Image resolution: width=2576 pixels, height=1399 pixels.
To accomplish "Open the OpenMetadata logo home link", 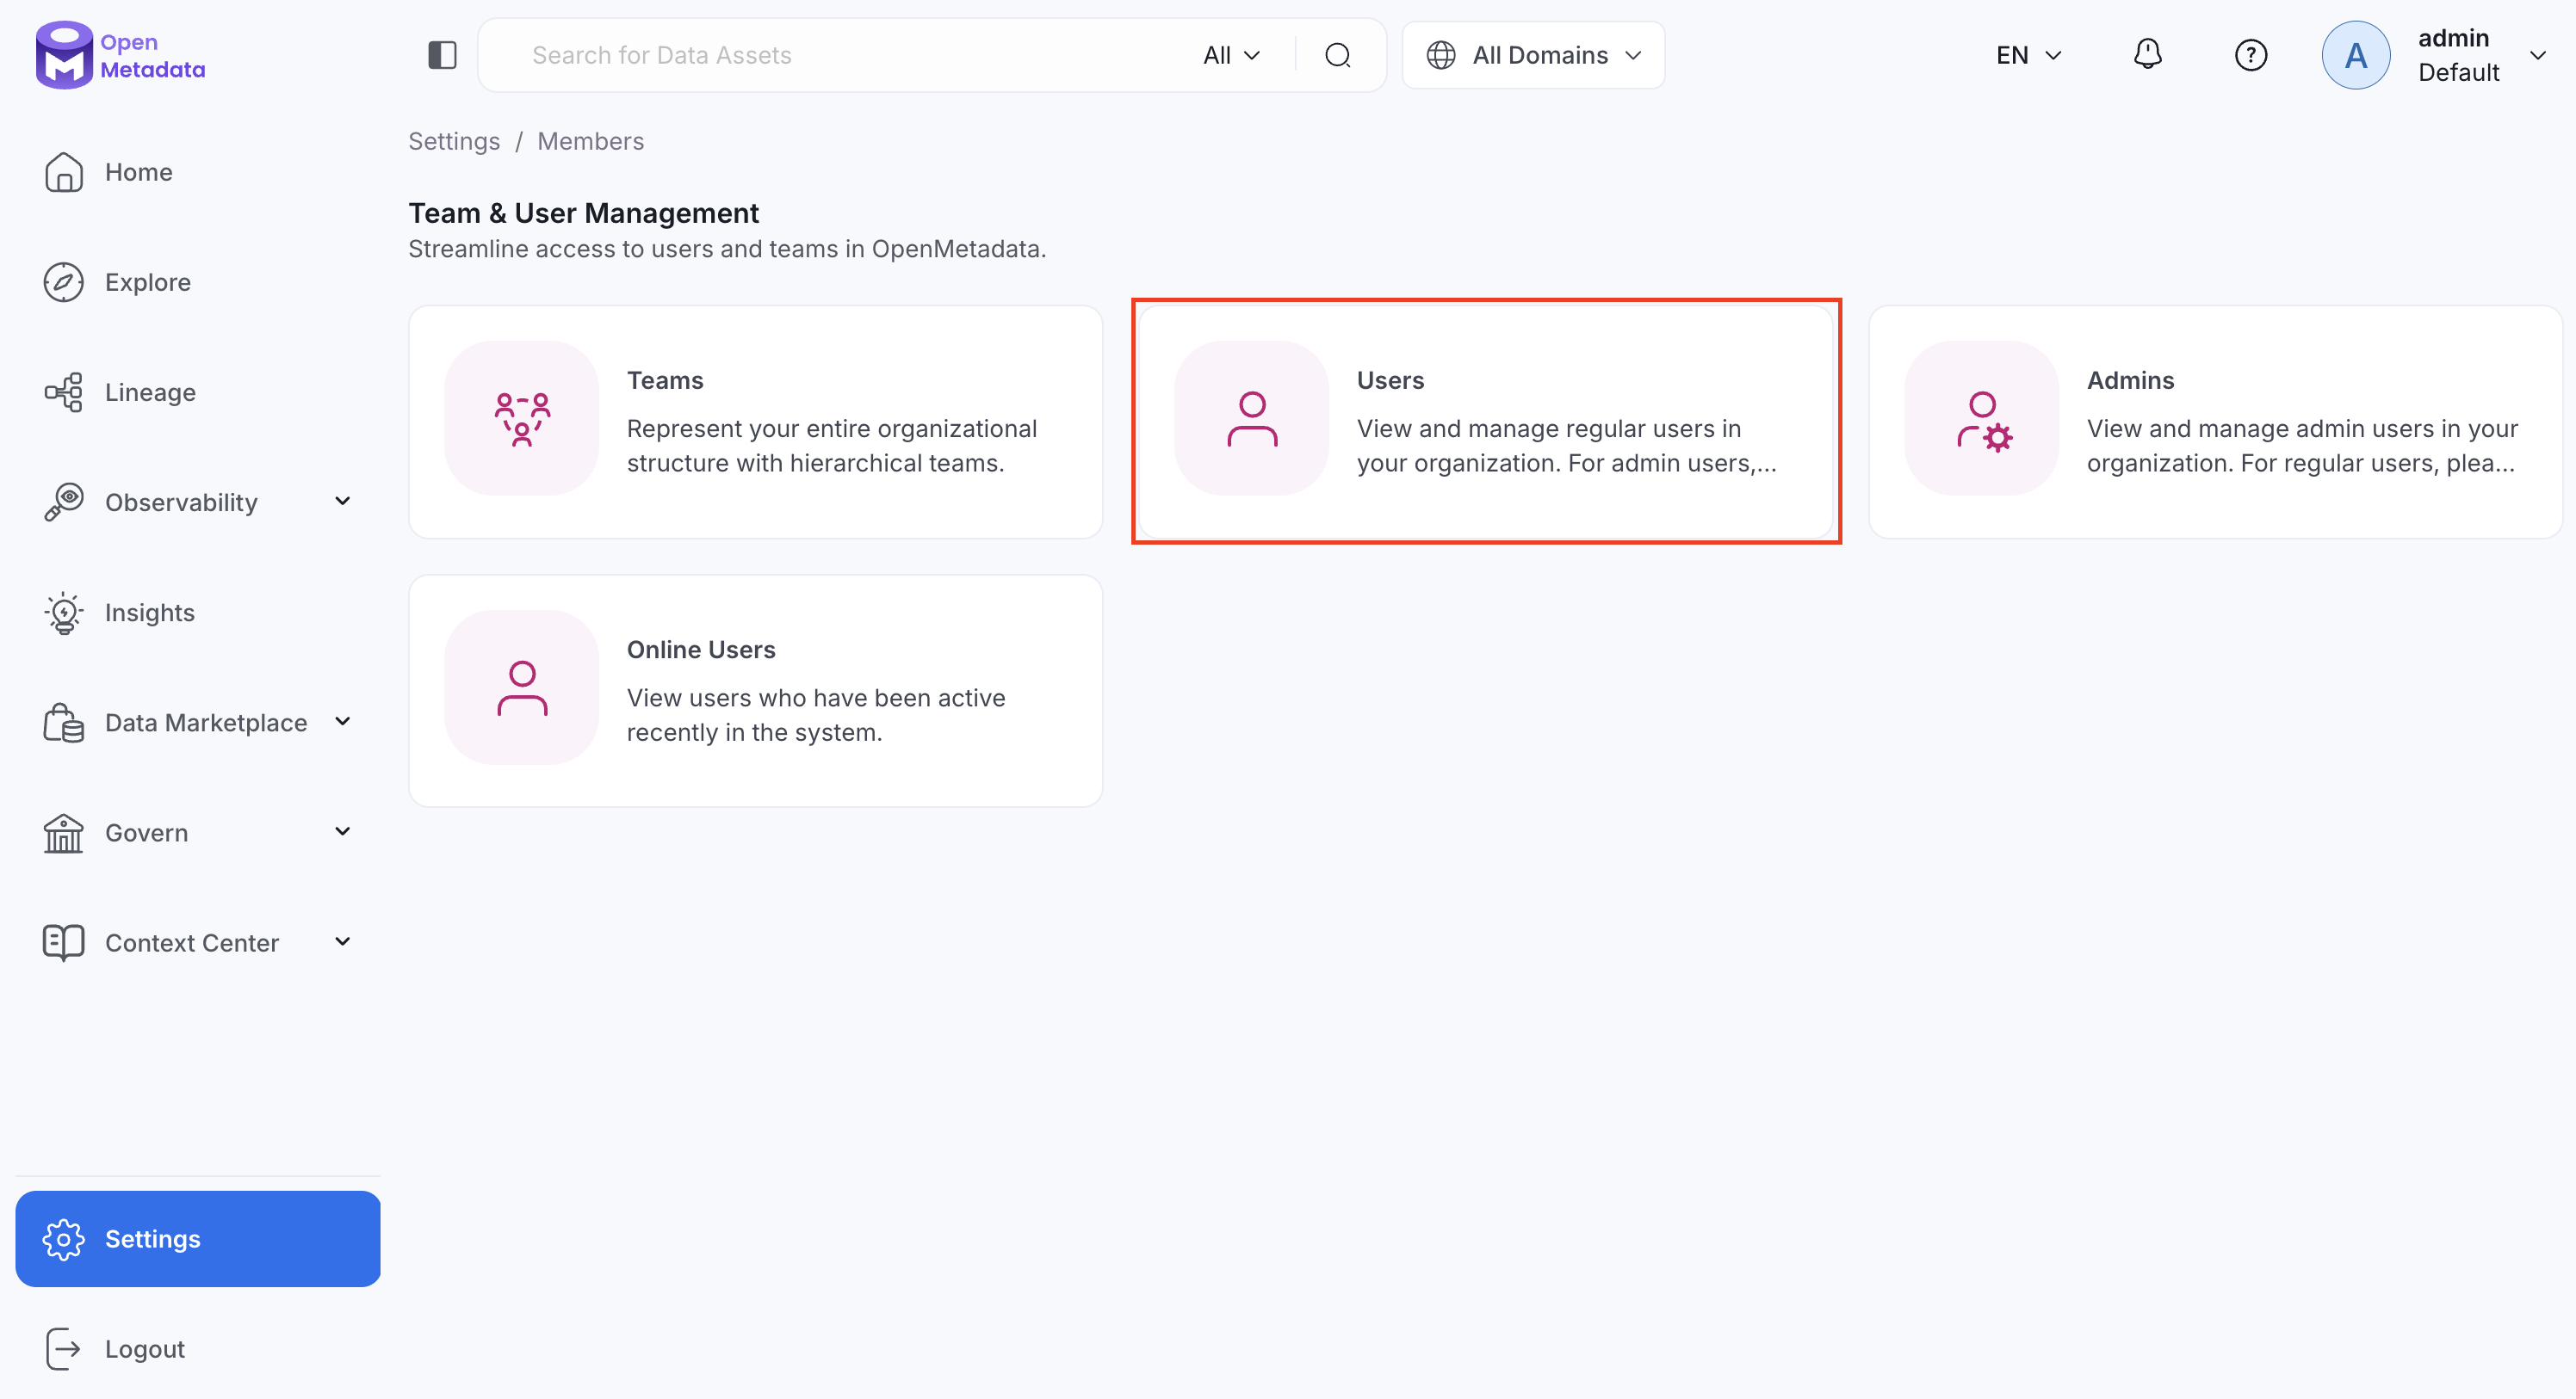I will [x=120, y=55].
